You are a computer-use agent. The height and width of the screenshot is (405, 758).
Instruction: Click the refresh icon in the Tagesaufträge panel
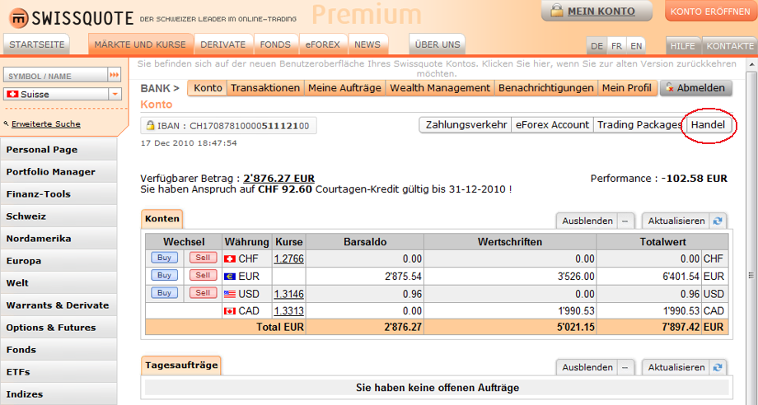[x=718, y=367]
